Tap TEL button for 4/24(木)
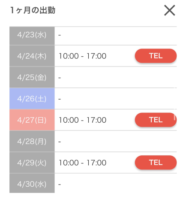The image size is (186, 206). coord(156,56)
